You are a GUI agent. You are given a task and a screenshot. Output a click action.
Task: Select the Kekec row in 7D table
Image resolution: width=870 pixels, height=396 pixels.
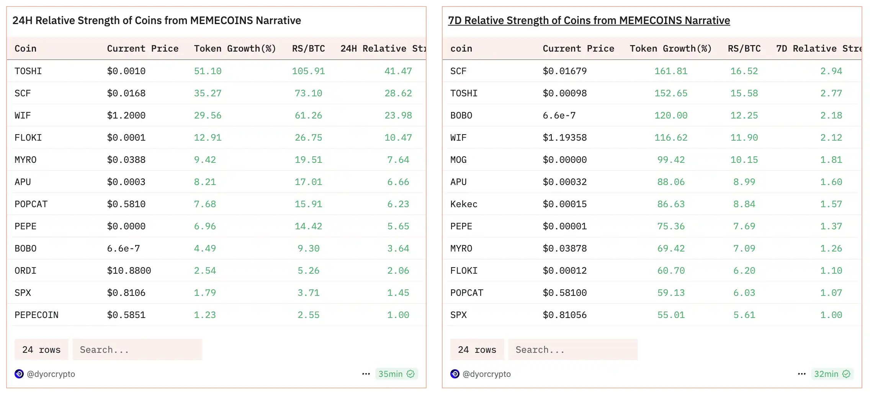pyautogui.click(x=464, y=204)
